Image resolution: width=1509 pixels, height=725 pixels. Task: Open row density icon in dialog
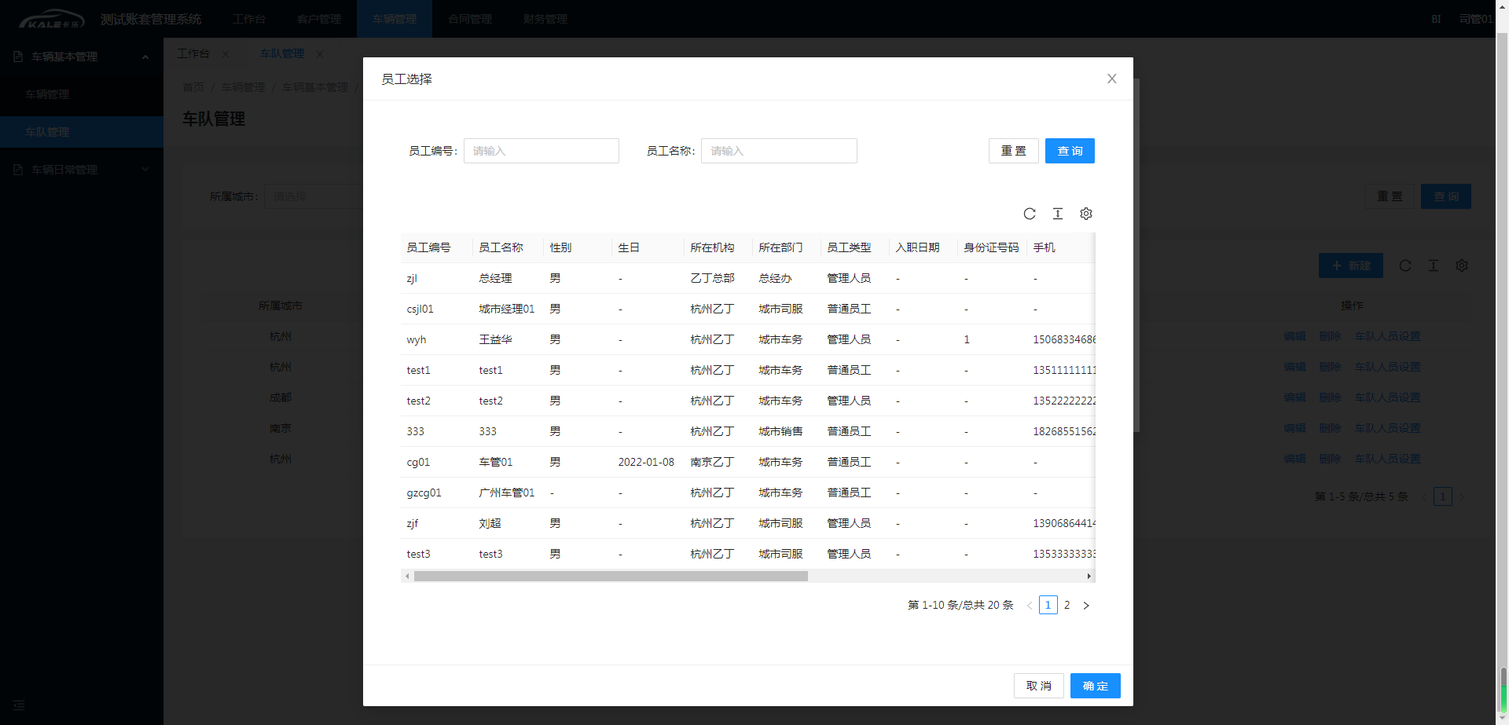pyautogui.click(x=1058, y=214)
